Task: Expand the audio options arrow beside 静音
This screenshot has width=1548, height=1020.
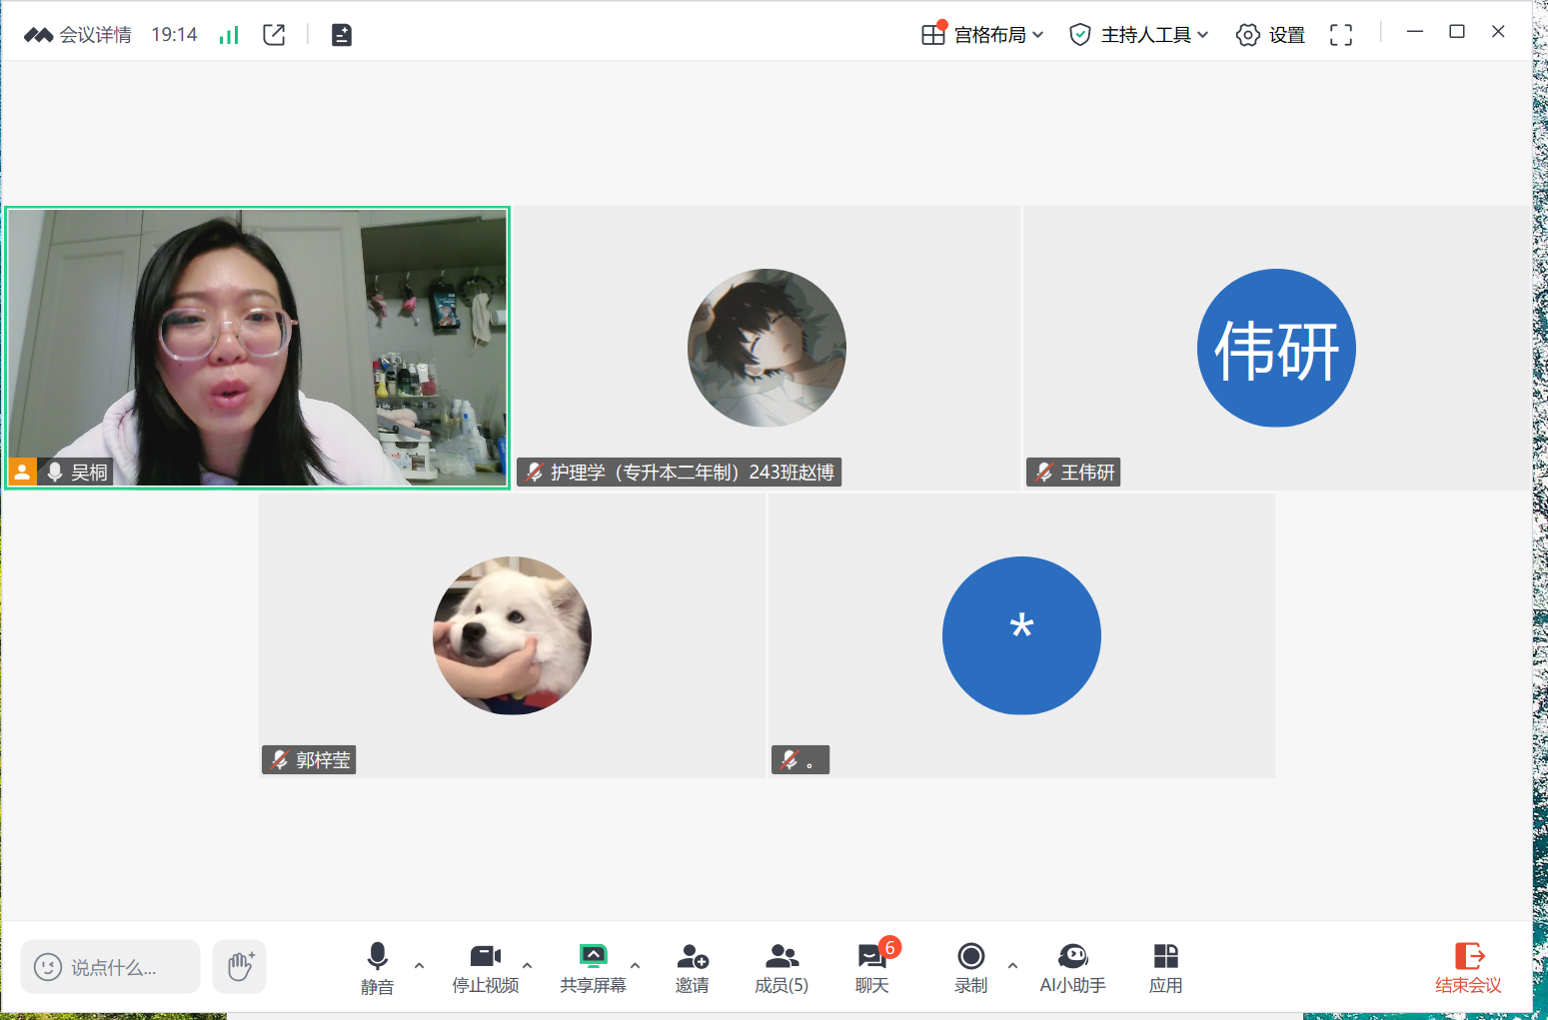Action: tap(419, 965)
